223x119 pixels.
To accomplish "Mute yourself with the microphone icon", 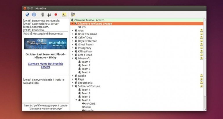I will (42, 14).
